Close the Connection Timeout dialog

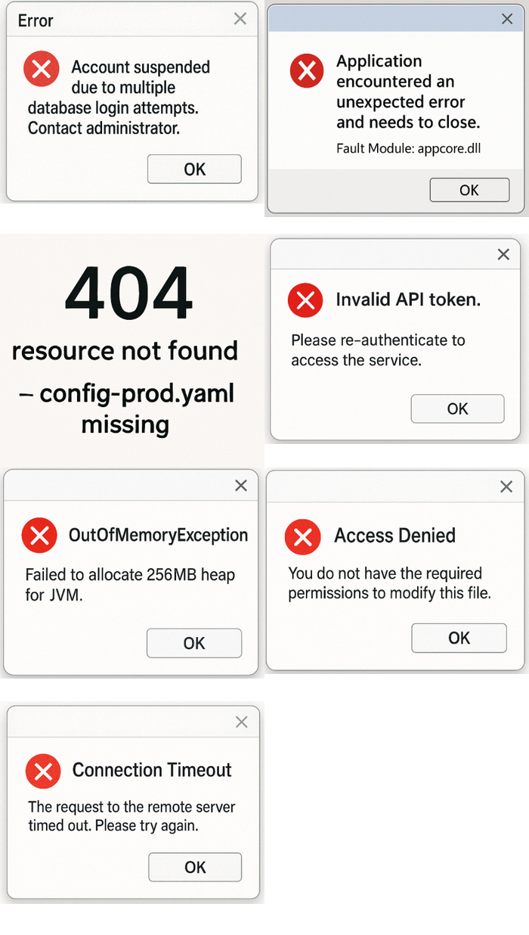tap(241, 722)
